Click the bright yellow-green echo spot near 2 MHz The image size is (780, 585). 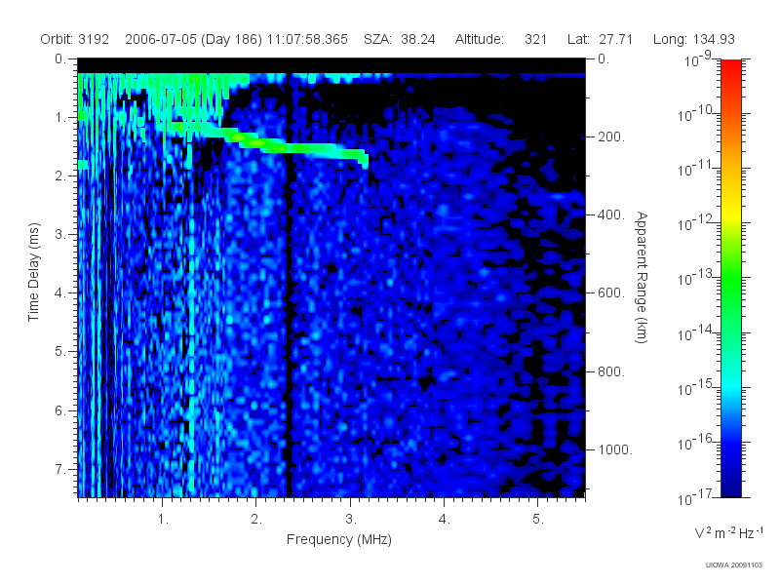(256, 142)
